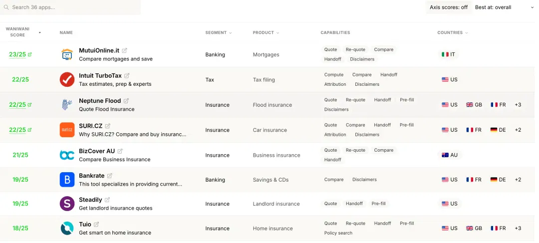This screenshot has width=539, height=243.
Task: Open score details icon on Neptune Flood row
Action: tap(29, 104)
